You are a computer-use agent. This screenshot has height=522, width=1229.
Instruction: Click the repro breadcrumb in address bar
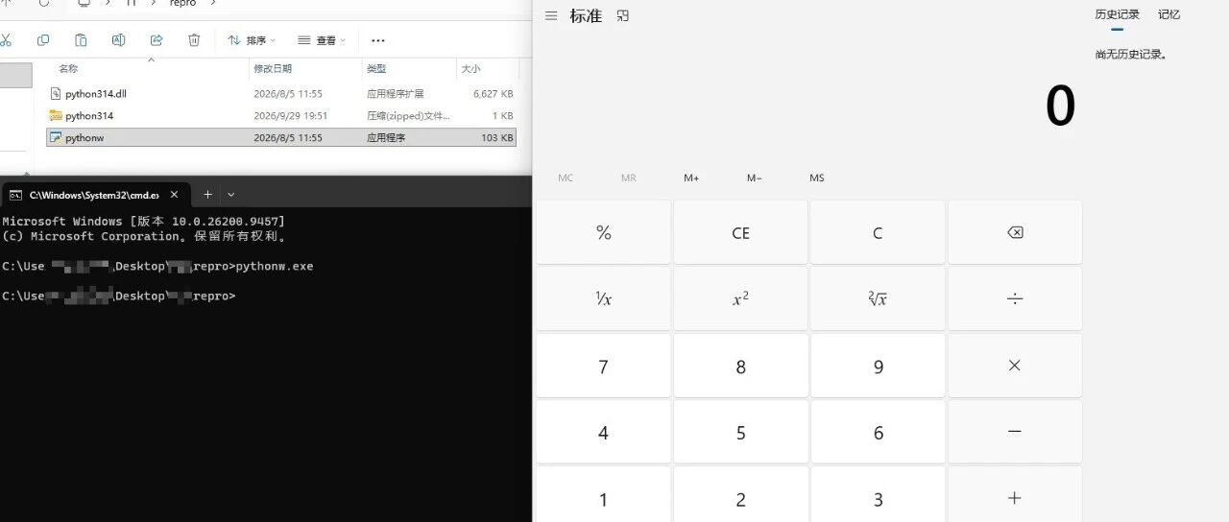182,4
